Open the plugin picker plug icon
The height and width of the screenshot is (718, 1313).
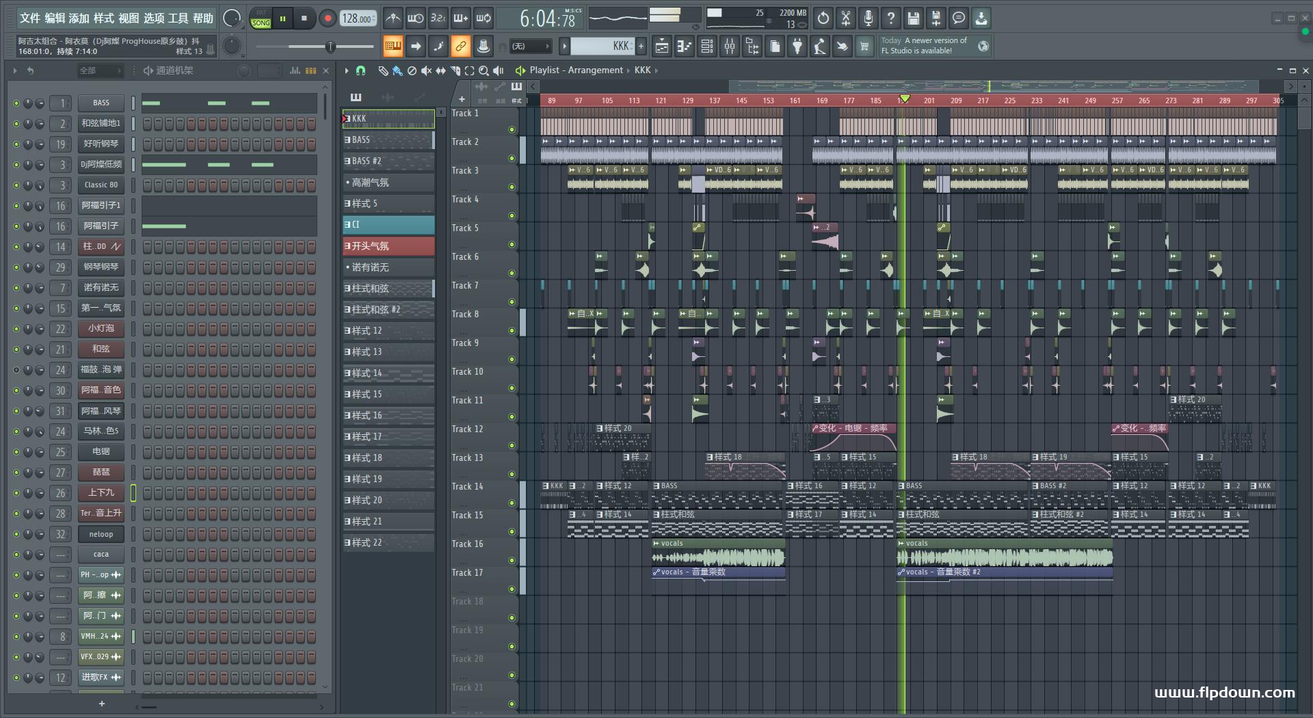point(797,46)
